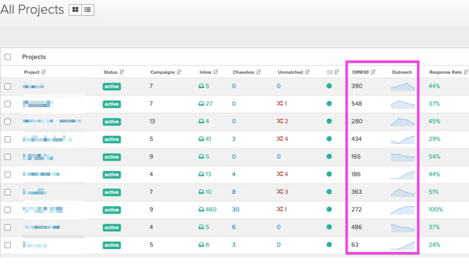Sort by ORM30 column
469x264 pixels.
point(373,72)
